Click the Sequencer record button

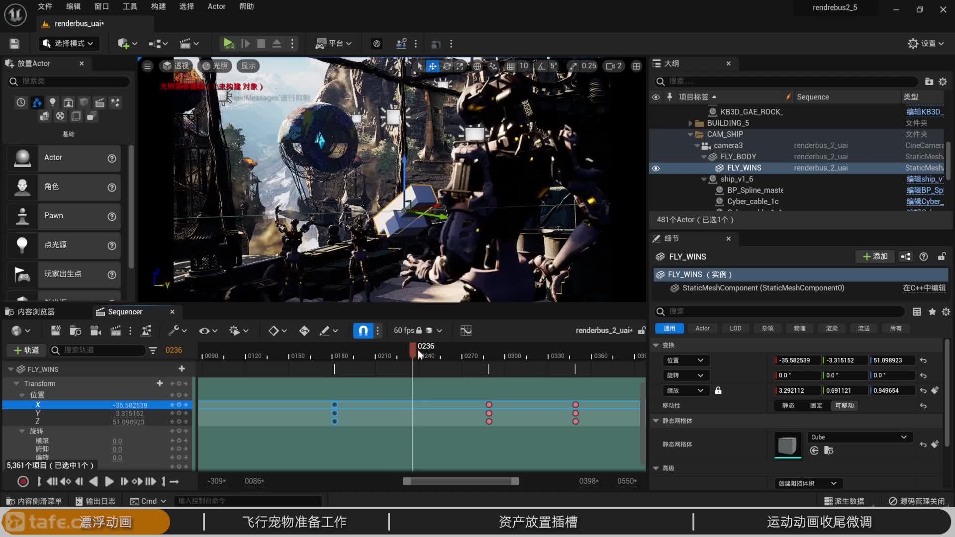tap(22, 481)
